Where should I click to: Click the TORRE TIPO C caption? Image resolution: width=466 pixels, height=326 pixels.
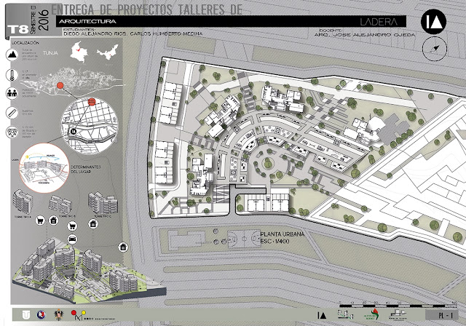(103, 216)
